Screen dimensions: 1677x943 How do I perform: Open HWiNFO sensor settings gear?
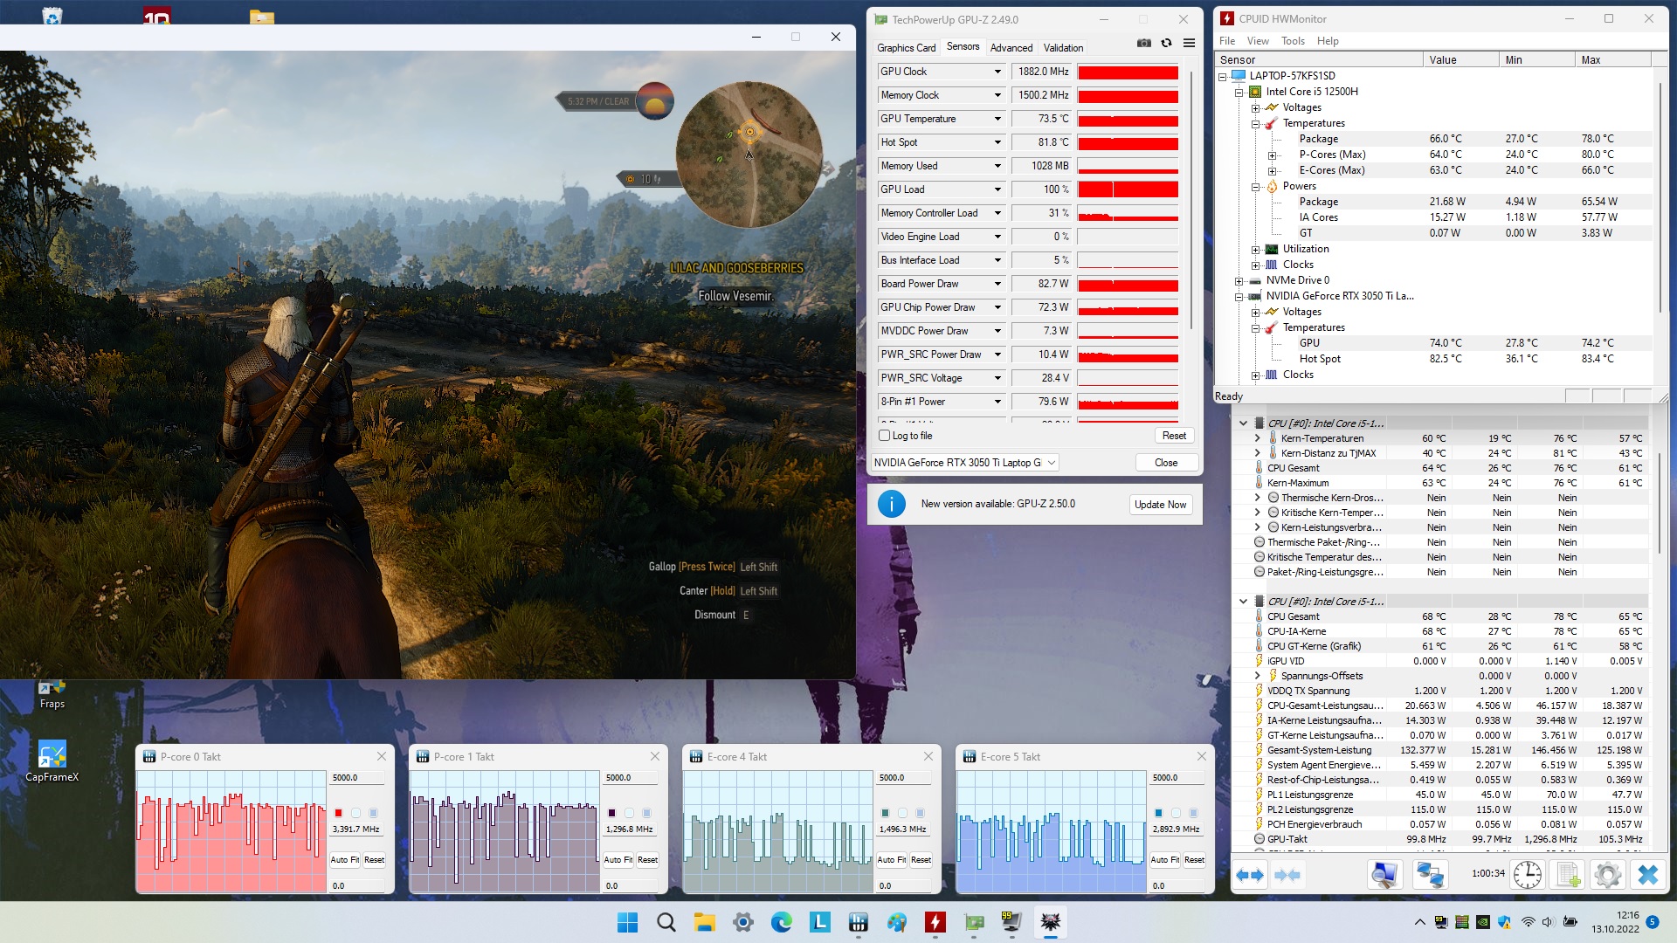click(x=1608, y=875)
